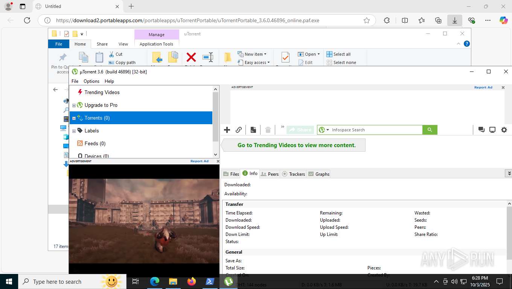Open the Open dropdown in Explorer ribbon
Viewport: 512px width, 289px height.
tap(309, 54)
